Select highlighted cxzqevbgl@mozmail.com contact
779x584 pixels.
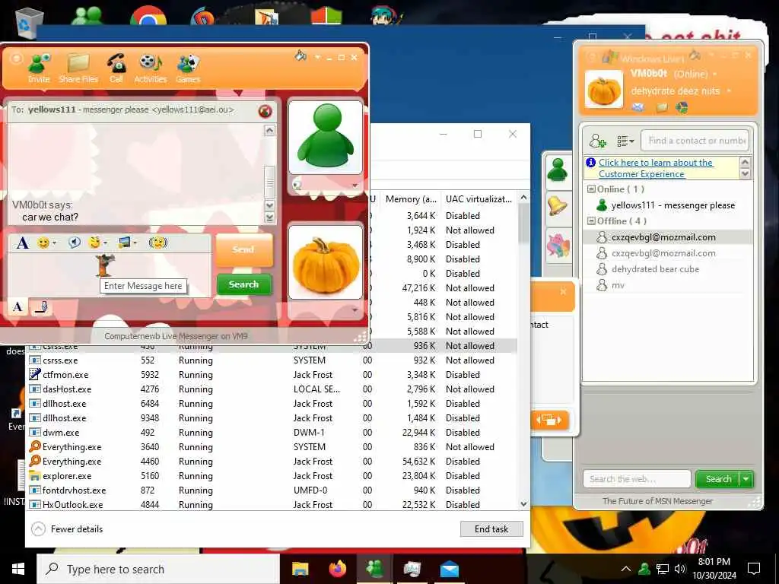[667, 237]
